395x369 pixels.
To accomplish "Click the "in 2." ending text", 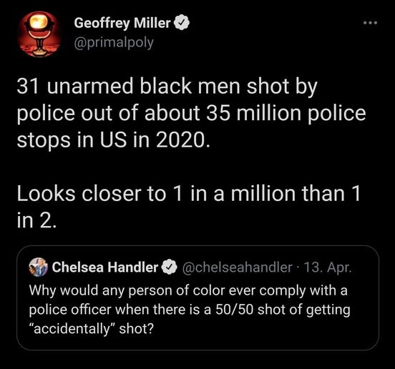I will [x=36, y=220].
